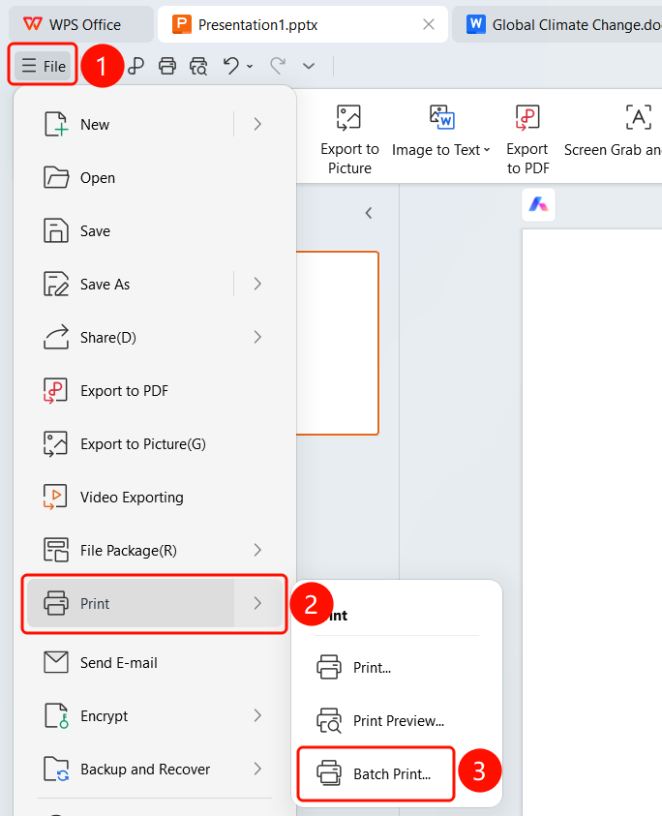Click the Print Preview quick toolbar icon
Screen dimensions: 662x816
tap(198, 66)
